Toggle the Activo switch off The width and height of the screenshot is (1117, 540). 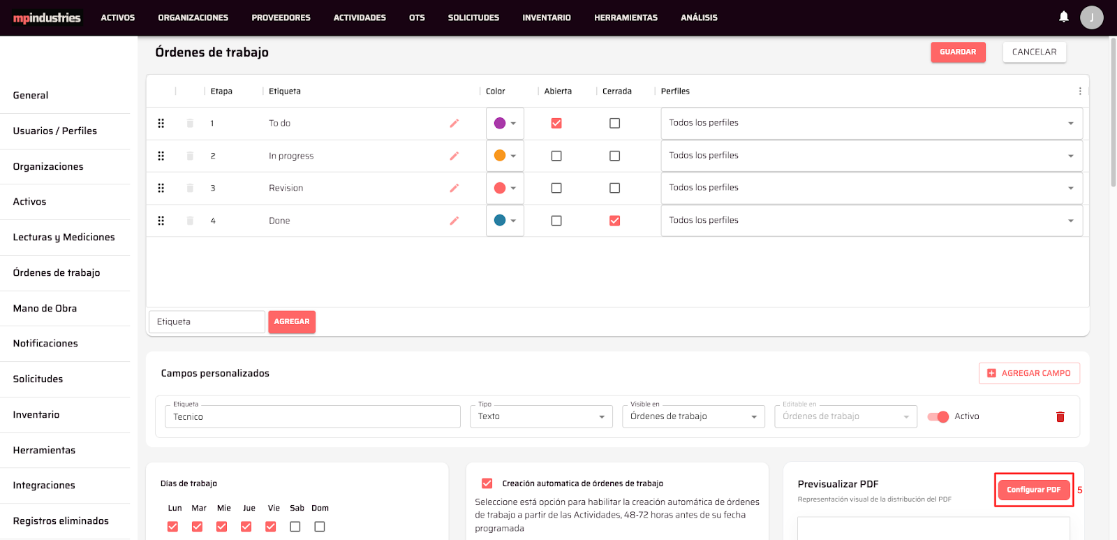click(x=938, y=417)
